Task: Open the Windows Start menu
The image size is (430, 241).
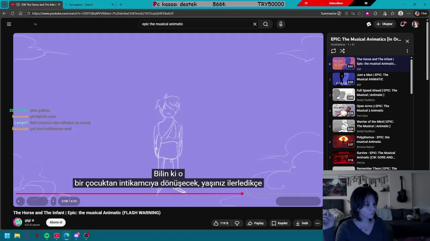Action: tap(7, 236)
